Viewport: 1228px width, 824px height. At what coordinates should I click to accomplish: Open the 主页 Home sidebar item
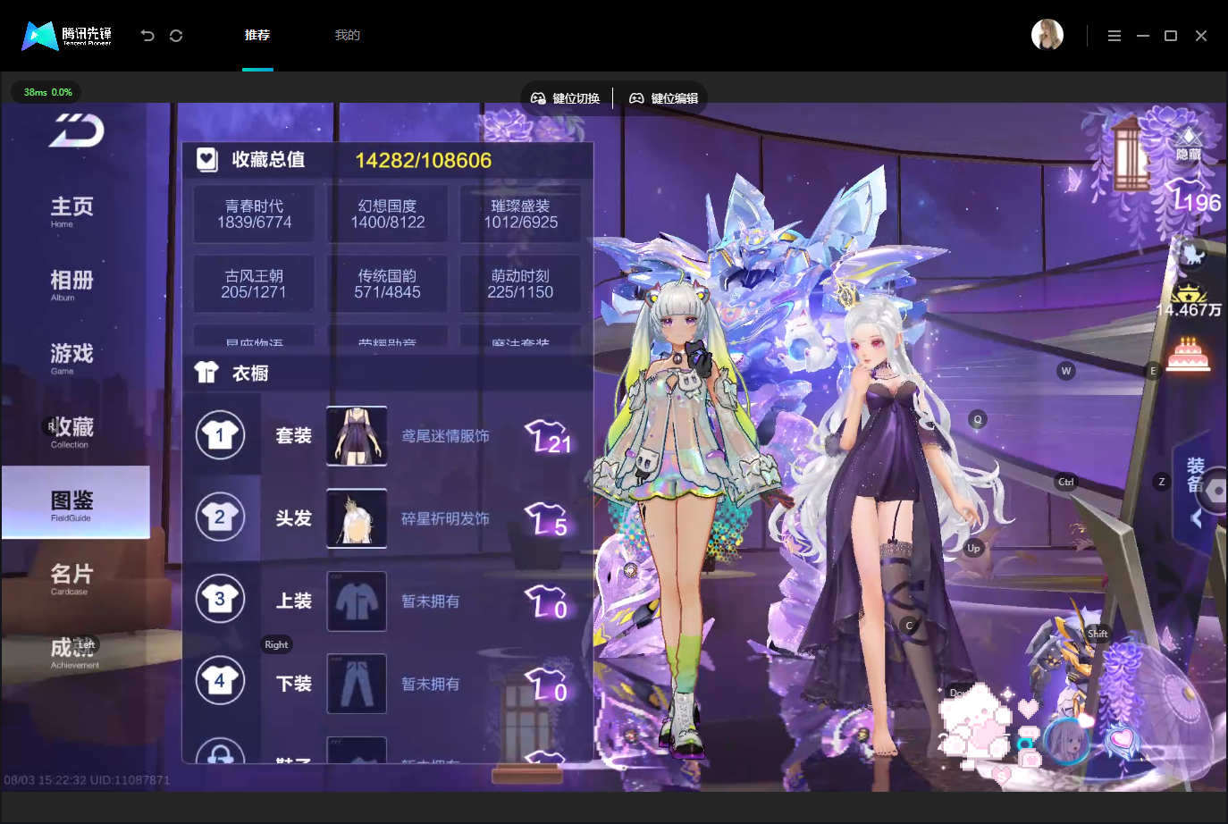(x=72, y=211)
